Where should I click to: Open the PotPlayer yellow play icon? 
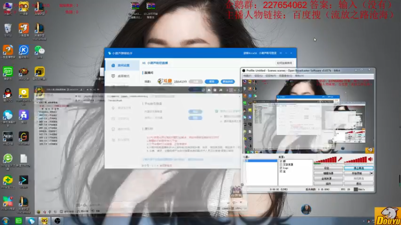pyautogui.click(x=24, y=94)
